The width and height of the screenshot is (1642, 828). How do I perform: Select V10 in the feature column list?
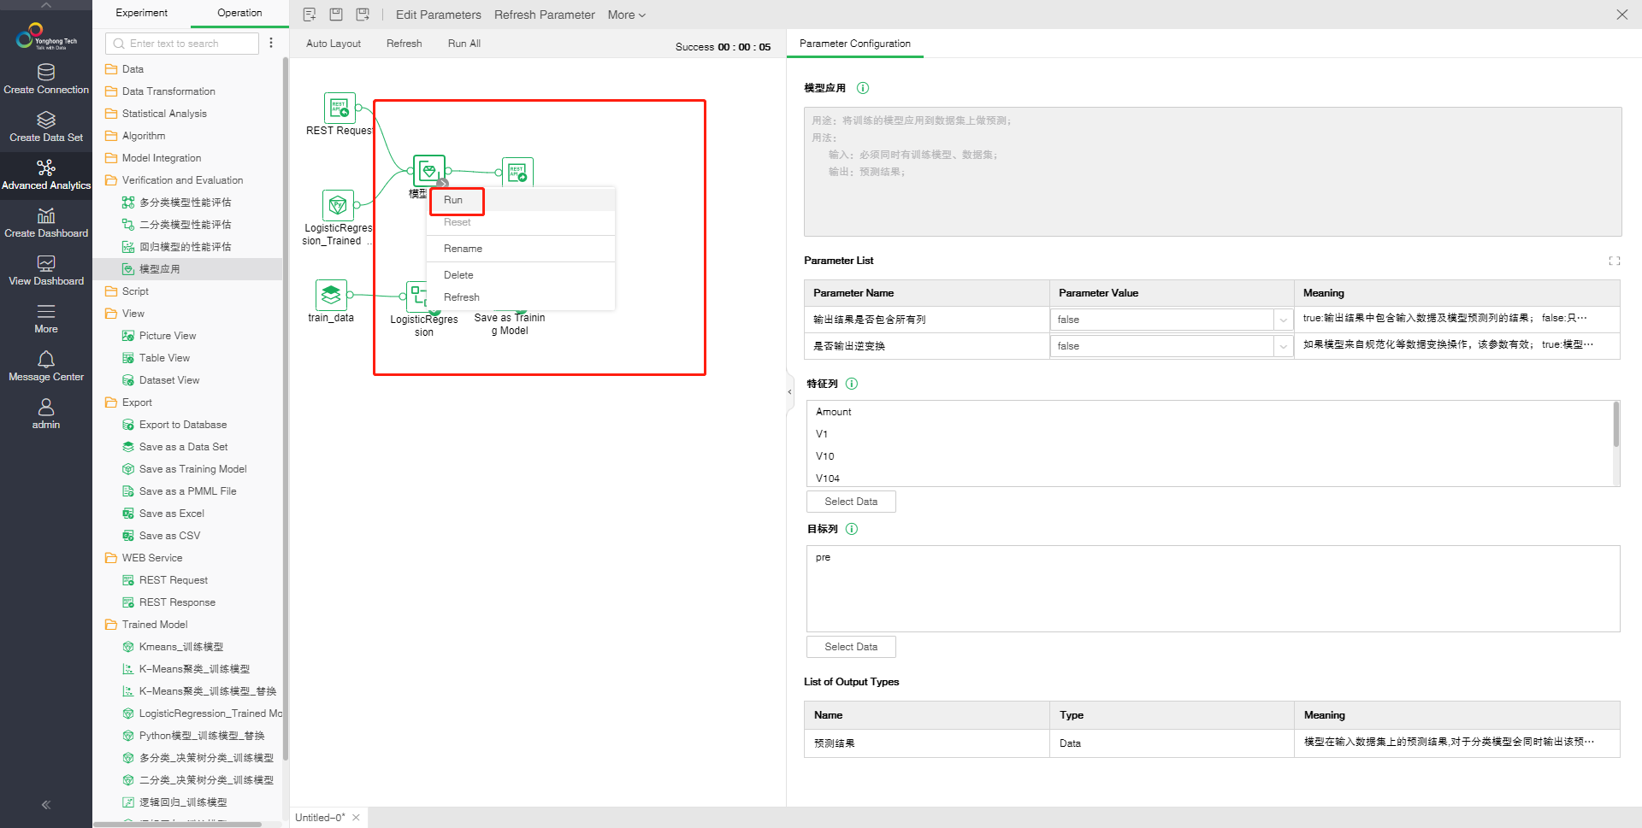tap(824, 456)
